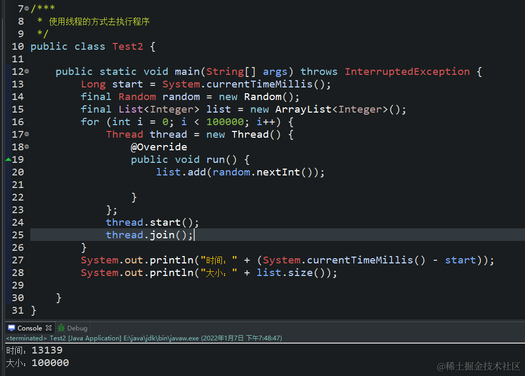
Task: Click line number 31 in the gutter
Action: click(x=18, y=311)
